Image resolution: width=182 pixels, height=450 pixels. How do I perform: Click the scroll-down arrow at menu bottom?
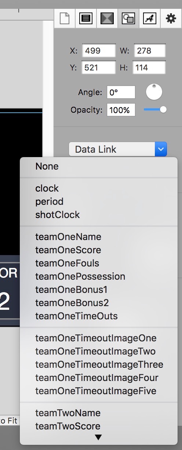coord(98,437)
